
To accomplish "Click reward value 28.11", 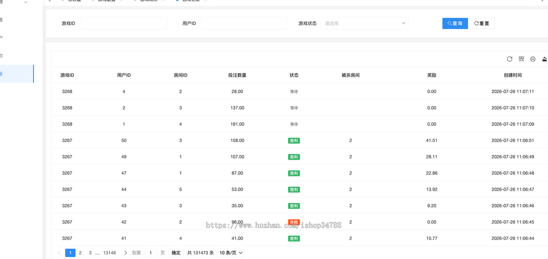I will click(432, 157).
